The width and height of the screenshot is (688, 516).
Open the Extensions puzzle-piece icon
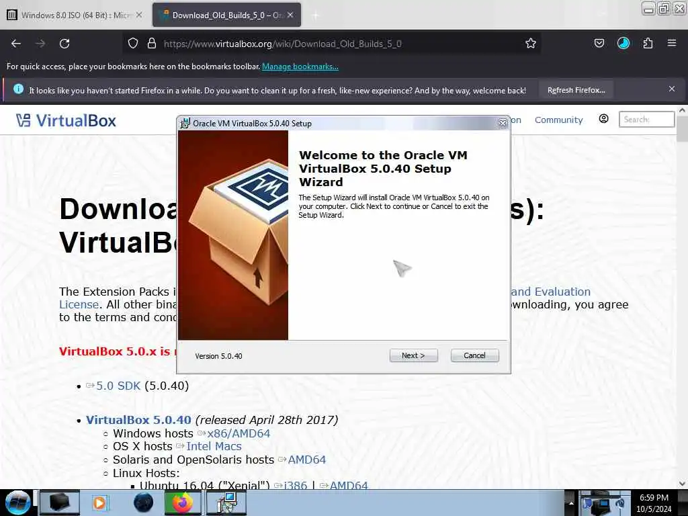click(x=648, y=43)
